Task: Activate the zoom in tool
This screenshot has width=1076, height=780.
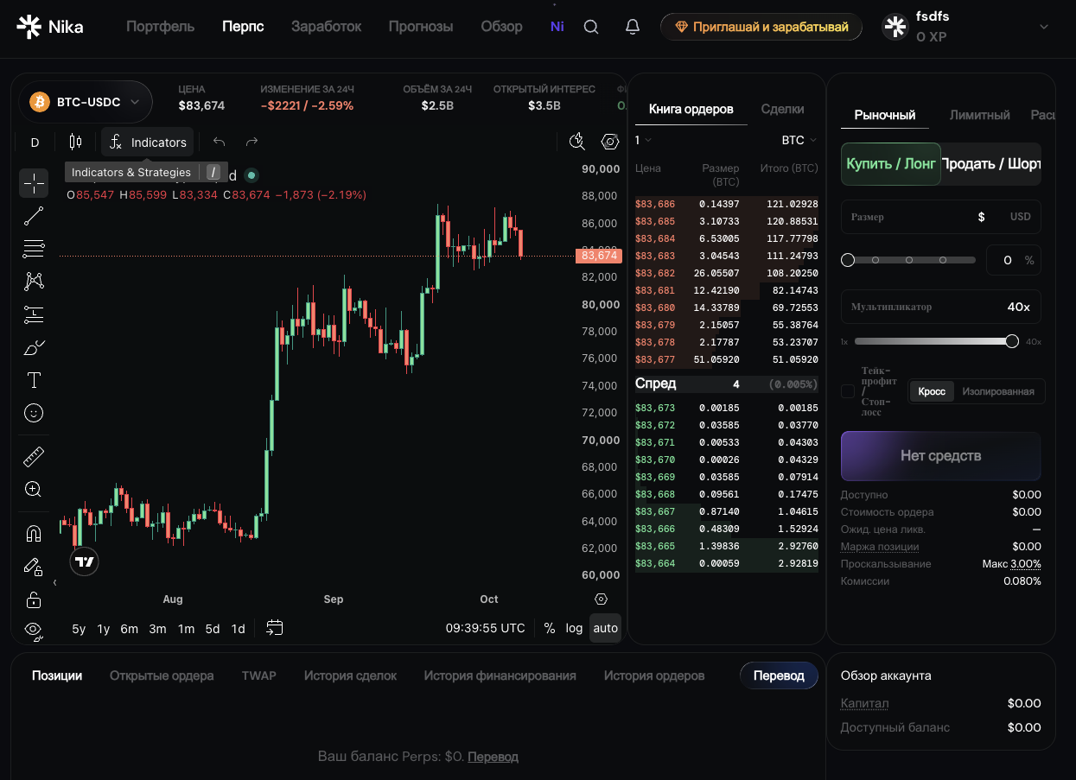Action: 34,489
